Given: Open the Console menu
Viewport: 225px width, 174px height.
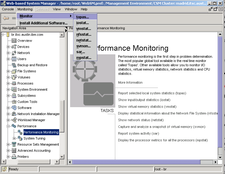Looking at the screenshot, I should [x=8, y=9].
